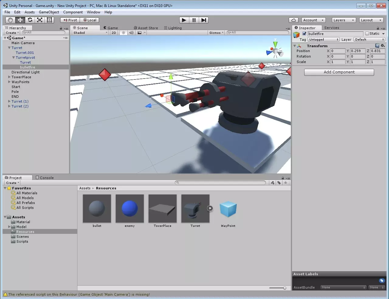
Task: Click the Add Component button
Action: (339, 72)
